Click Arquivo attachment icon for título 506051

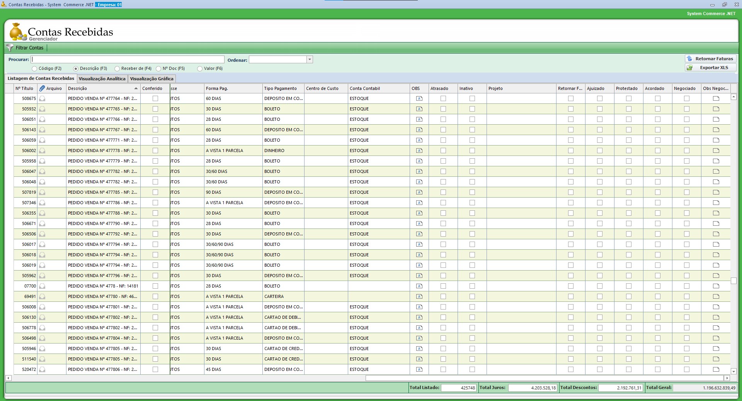[x=42, y=119]
